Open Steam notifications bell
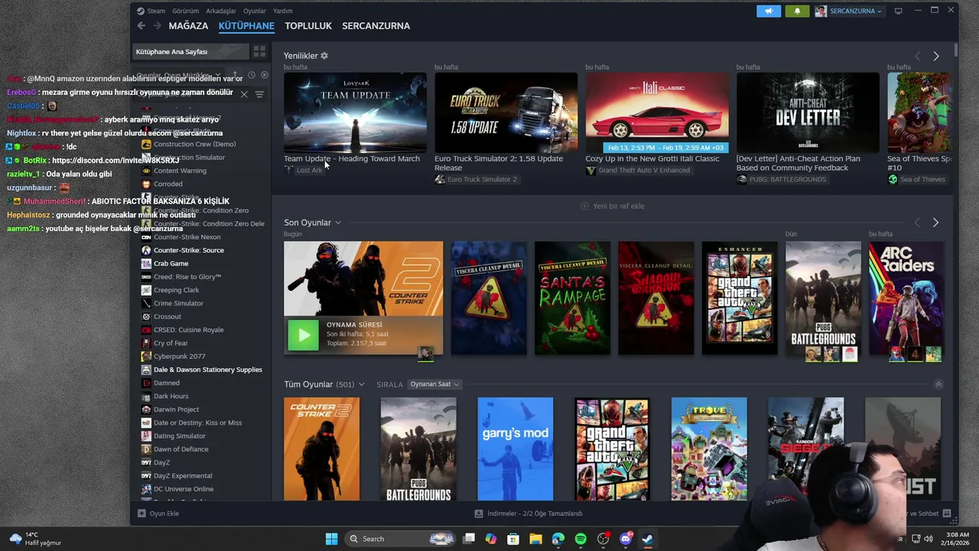 [x=797, y=11]
